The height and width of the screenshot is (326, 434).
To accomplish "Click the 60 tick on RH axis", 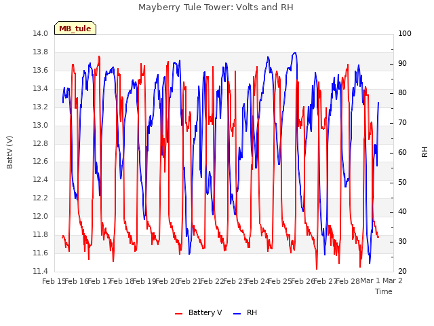I will (x=402, y=152).
